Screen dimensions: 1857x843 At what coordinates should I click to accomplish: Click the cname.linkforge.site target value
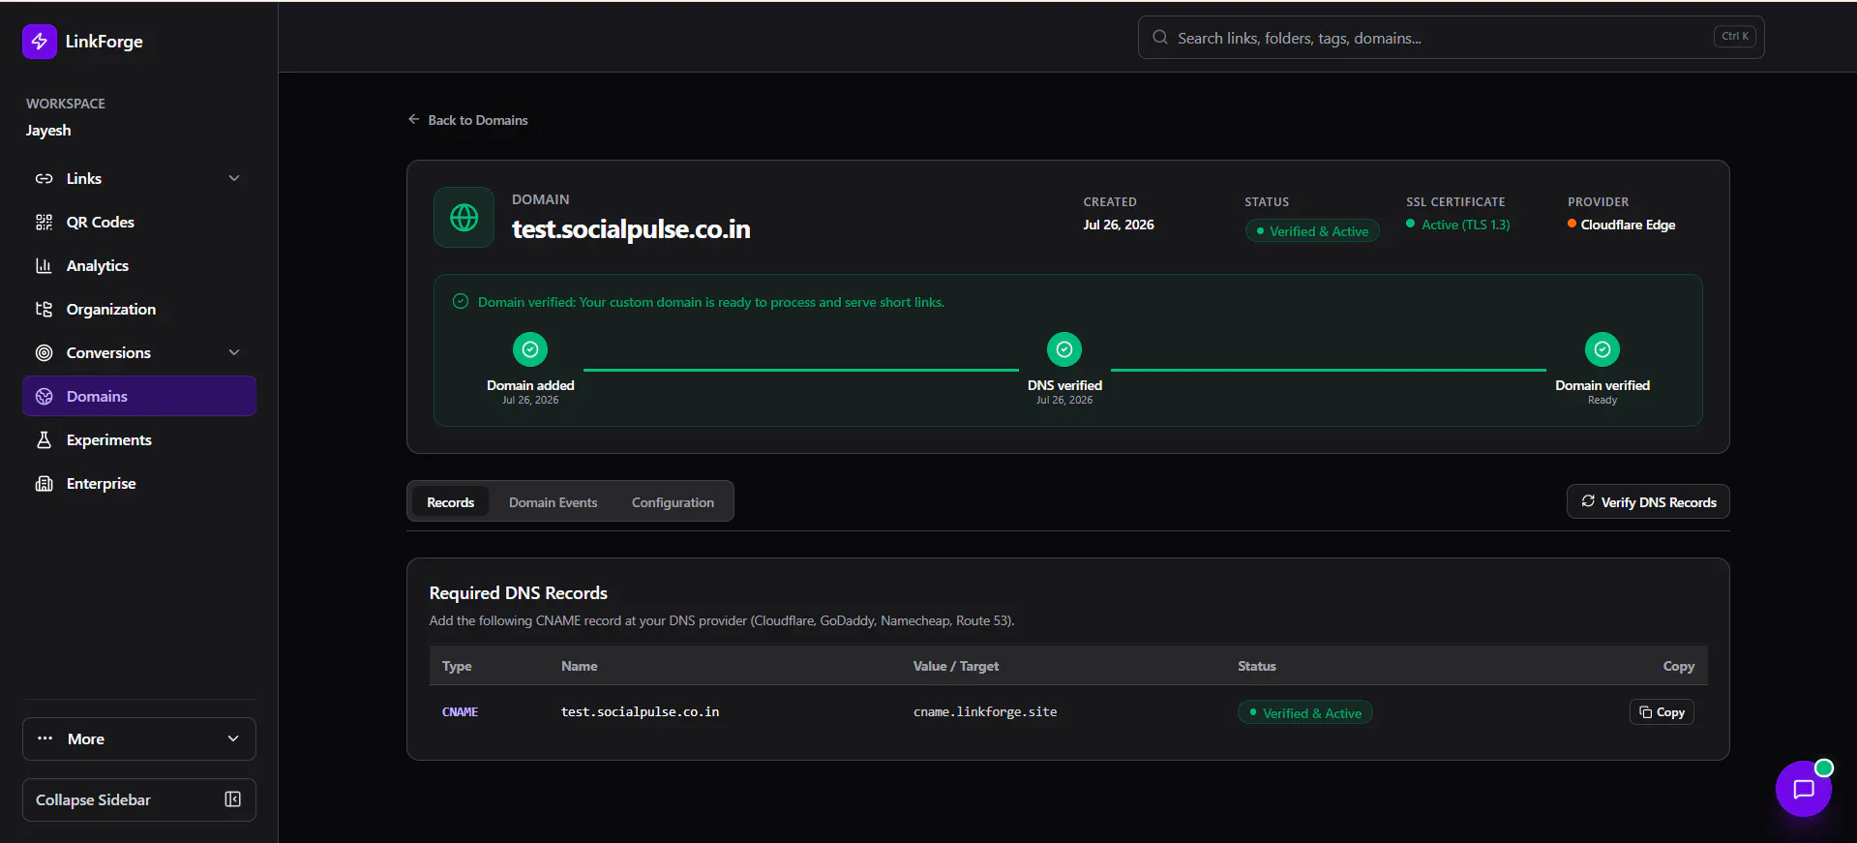click(x=985, y=712)
